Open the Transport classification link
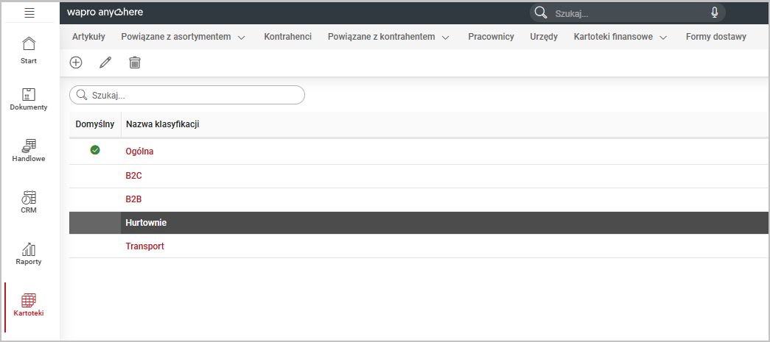This screenshot has width=770, height=342. pos(144,246)
